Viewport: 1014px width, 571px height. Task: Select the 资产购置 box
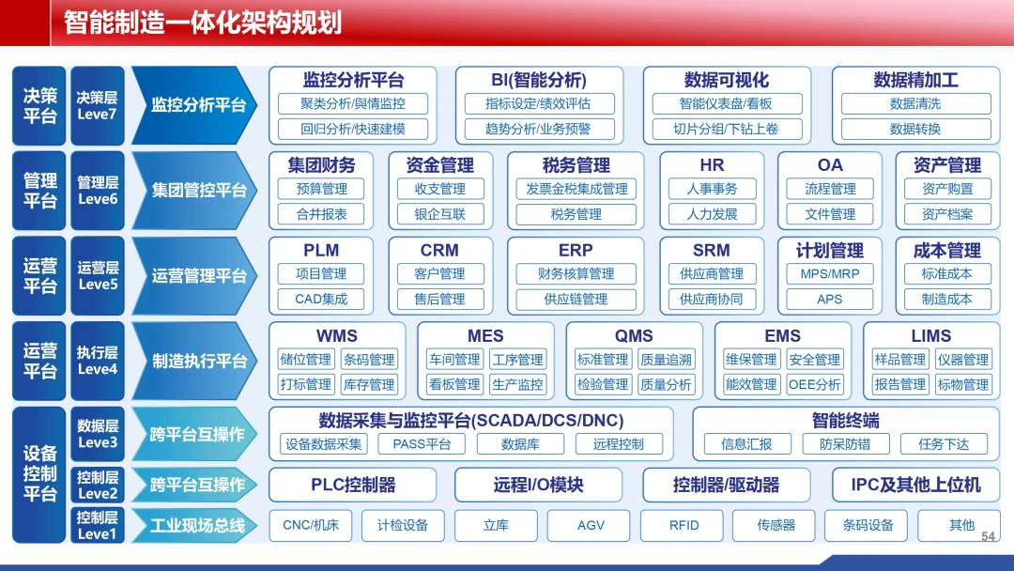tap(947, 189)
